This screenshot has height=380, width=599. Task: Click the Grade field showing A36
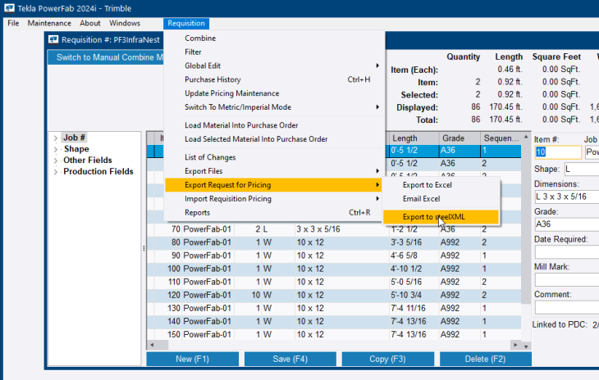point(567,224)
